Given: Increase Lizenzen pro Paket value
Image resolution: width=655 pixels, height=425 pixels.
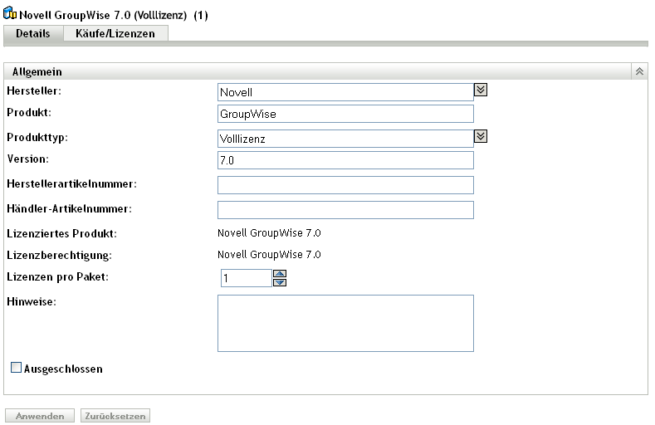Looking at the screenshot, I should coord(280,273).
